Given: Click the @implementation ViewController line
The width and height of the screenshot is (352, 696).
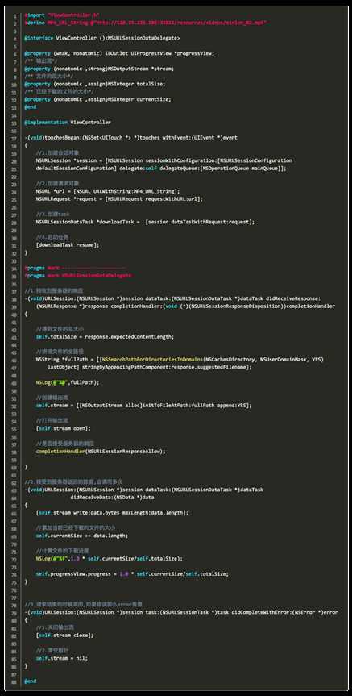Looking at the screenshot, I should click(68, 122).
